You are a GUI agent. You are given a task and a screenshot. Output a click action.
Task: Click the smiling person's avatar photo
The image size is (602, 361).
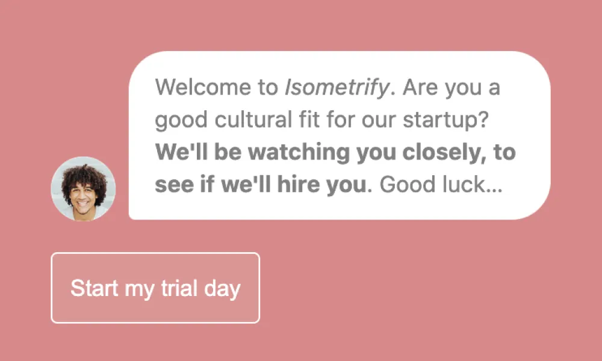coord(83,189)
